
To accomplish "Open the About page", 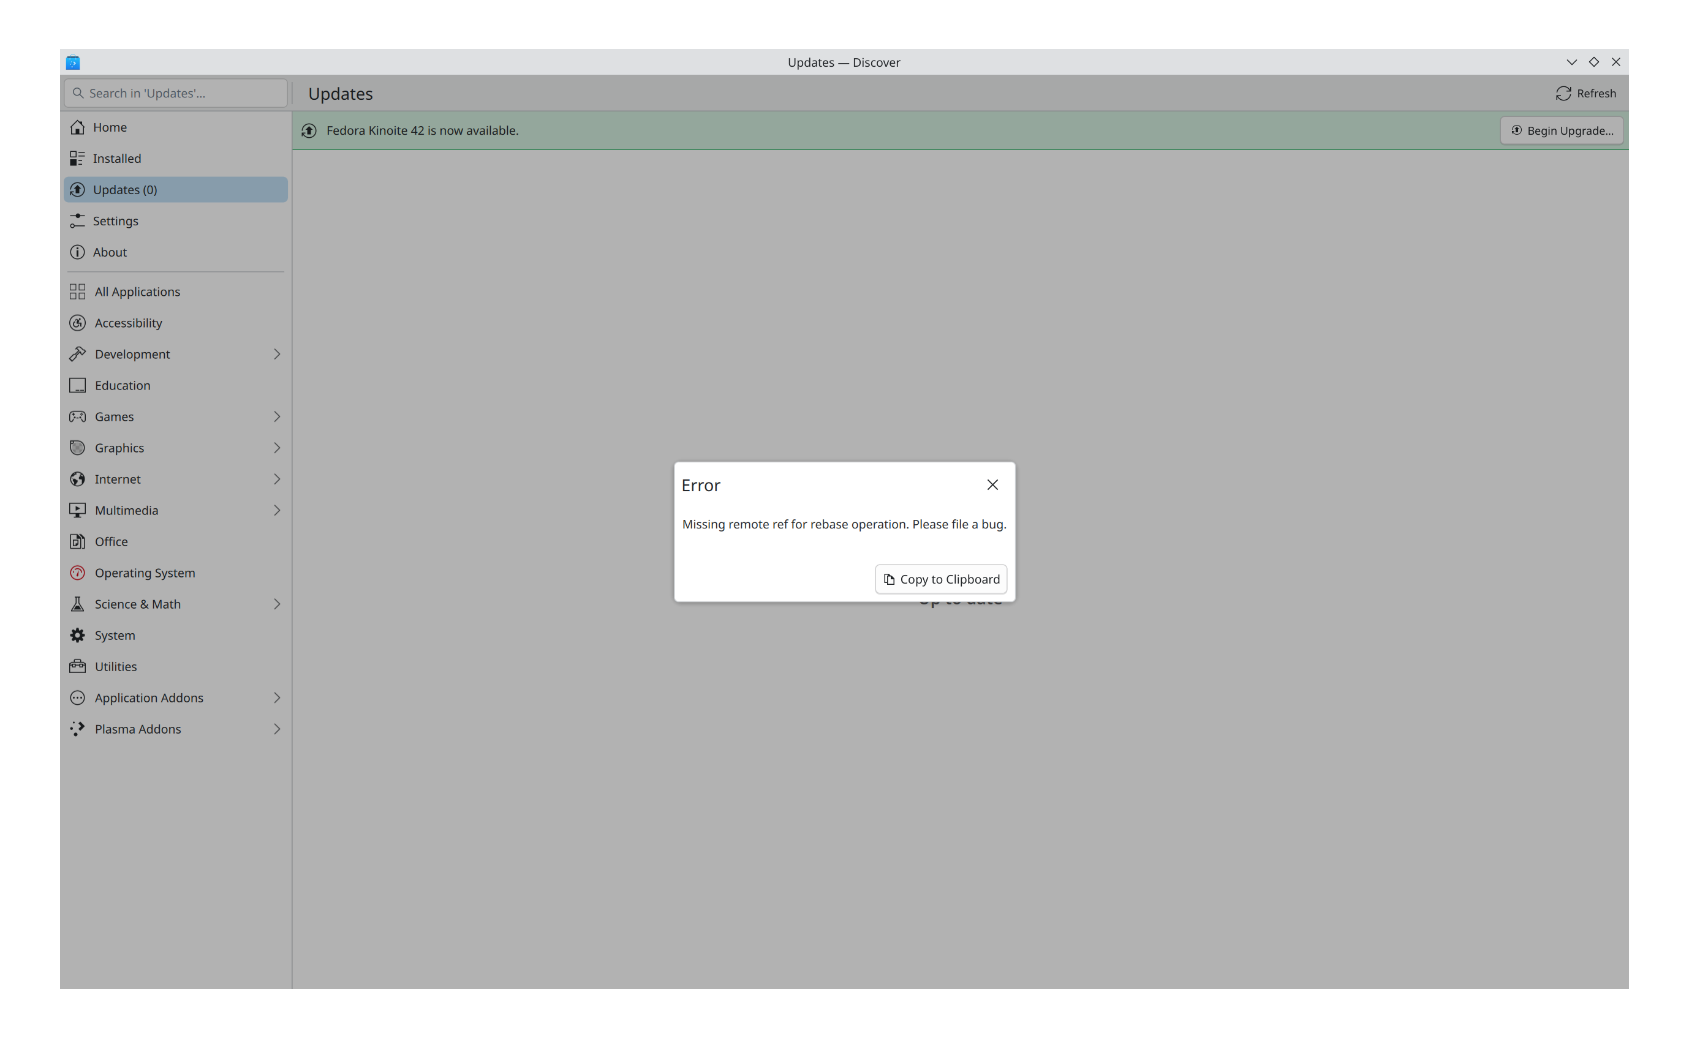I will tap(175, 252).
